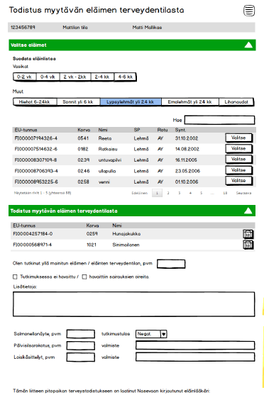The height and width of the screenshot is (395, 264).
Task: Click Valitse for ullapulla
Action: click(x=238, y=170)
